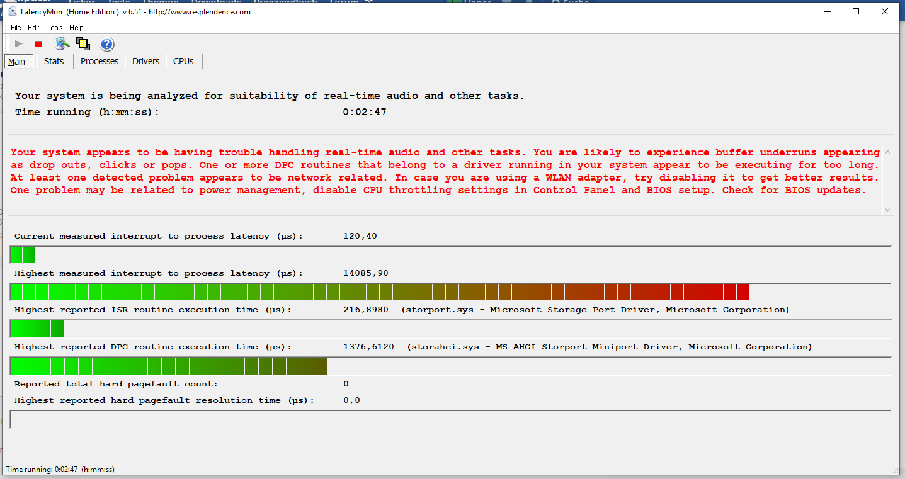Image resolution: width=905 pixels, height=479 pixels.
Task: Close the LatencyMon window
Action: (x=885, y=11)
